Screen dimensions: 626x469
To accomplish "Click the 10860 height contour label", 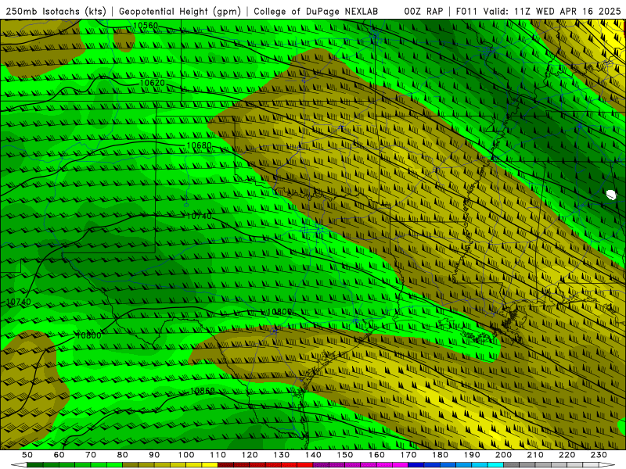I will [202, 391].
